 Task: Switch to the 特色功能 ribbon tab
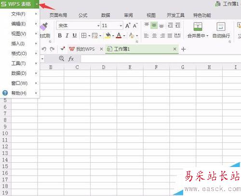(202, 15)
